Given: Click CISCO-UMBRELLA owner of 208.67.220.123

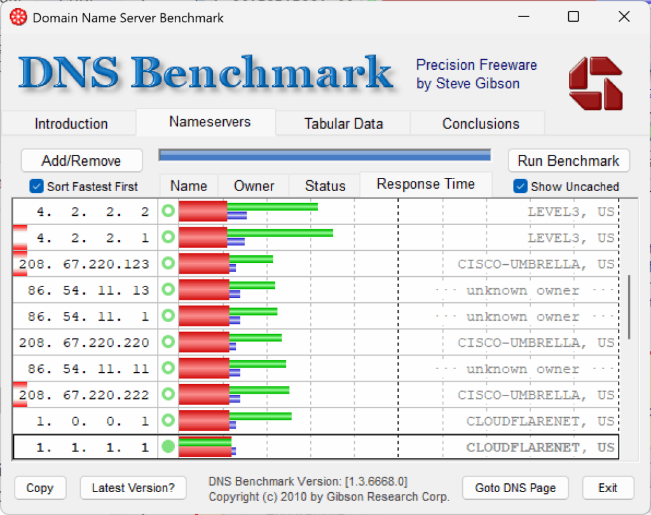Looking at the screenshot, I should coord(536,264).
